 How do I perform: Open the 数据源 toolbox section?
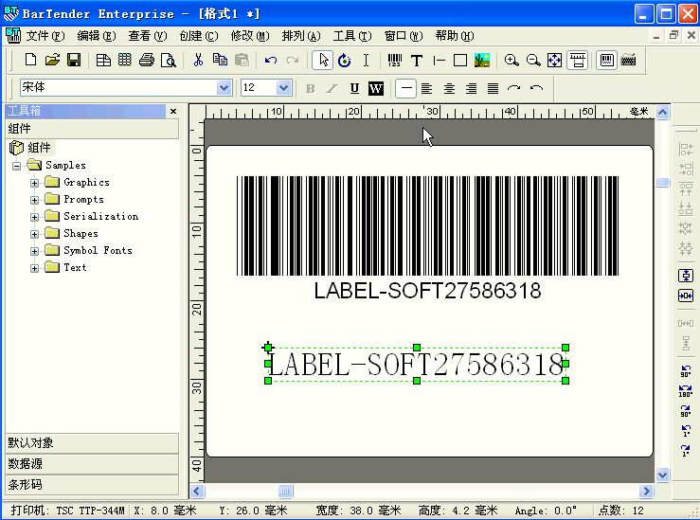[92, 464]
